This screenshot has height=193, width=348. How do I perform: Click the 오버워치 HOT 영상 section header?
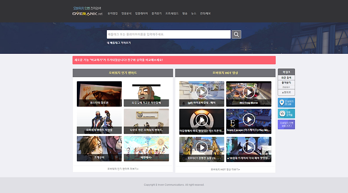225,73
